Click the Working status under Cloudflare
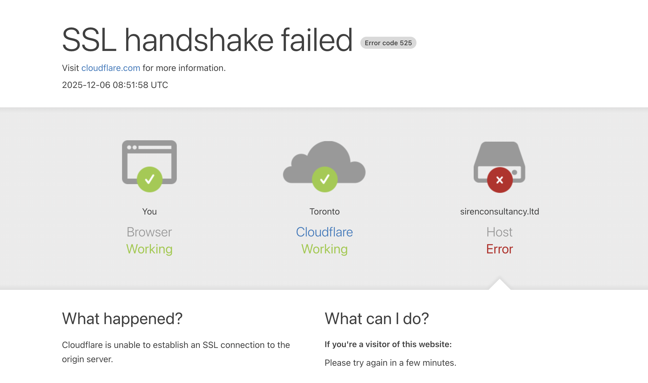The width and height of the screenshot is (648, 383). tap(324, 249)
